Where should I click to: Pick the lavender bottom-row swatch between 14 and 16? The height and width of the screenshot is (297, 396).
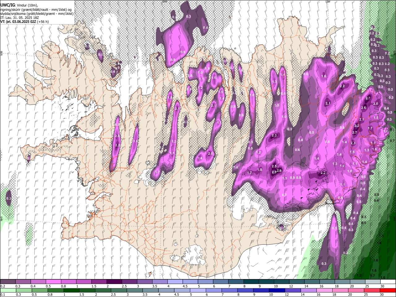pos(309,290)
